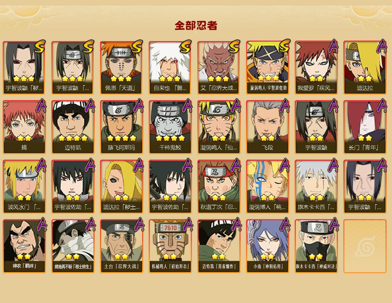The image size is (392, 303).
Task: Select the 迈特凯「青春爆炸」 card
Action: tap(219, 246)
